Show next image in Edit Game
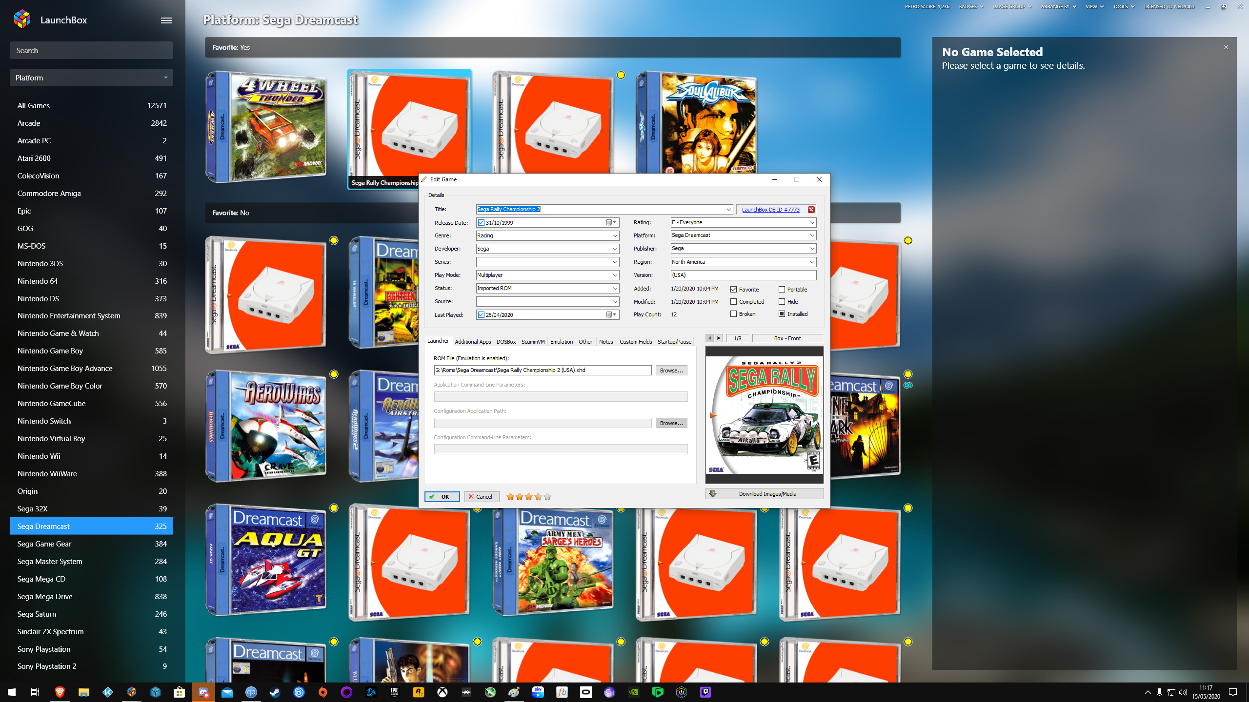 pos(719,338)
